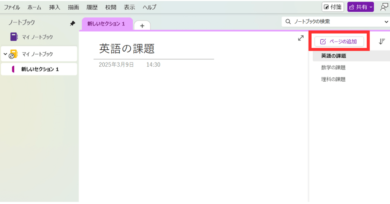Click the 付箋 sticky notes button
This screenshot has width=390, height=204.
point(333,7)
